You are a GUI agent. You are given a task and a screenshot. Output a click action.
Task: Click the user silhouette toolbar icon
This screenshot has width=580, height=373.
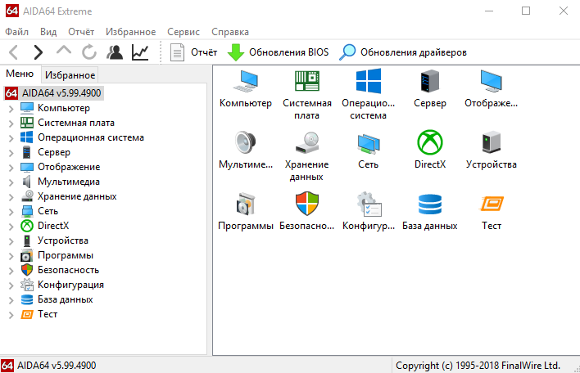115,52
